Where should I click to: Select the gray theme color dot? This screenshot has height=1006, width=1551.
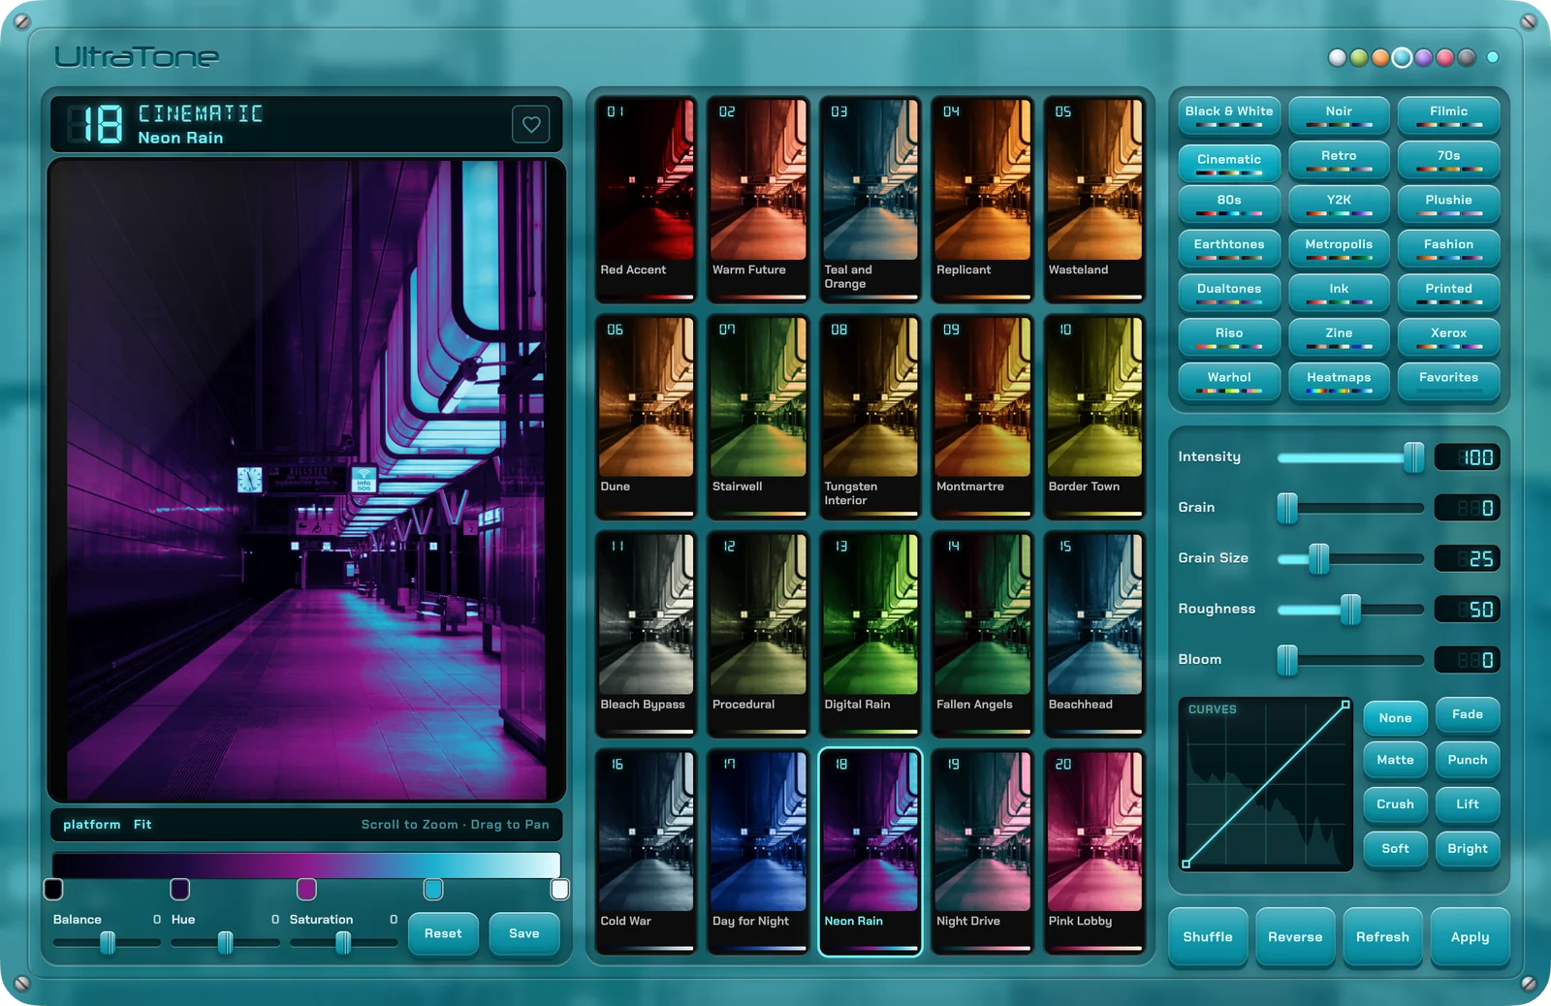coord(1467,57)
